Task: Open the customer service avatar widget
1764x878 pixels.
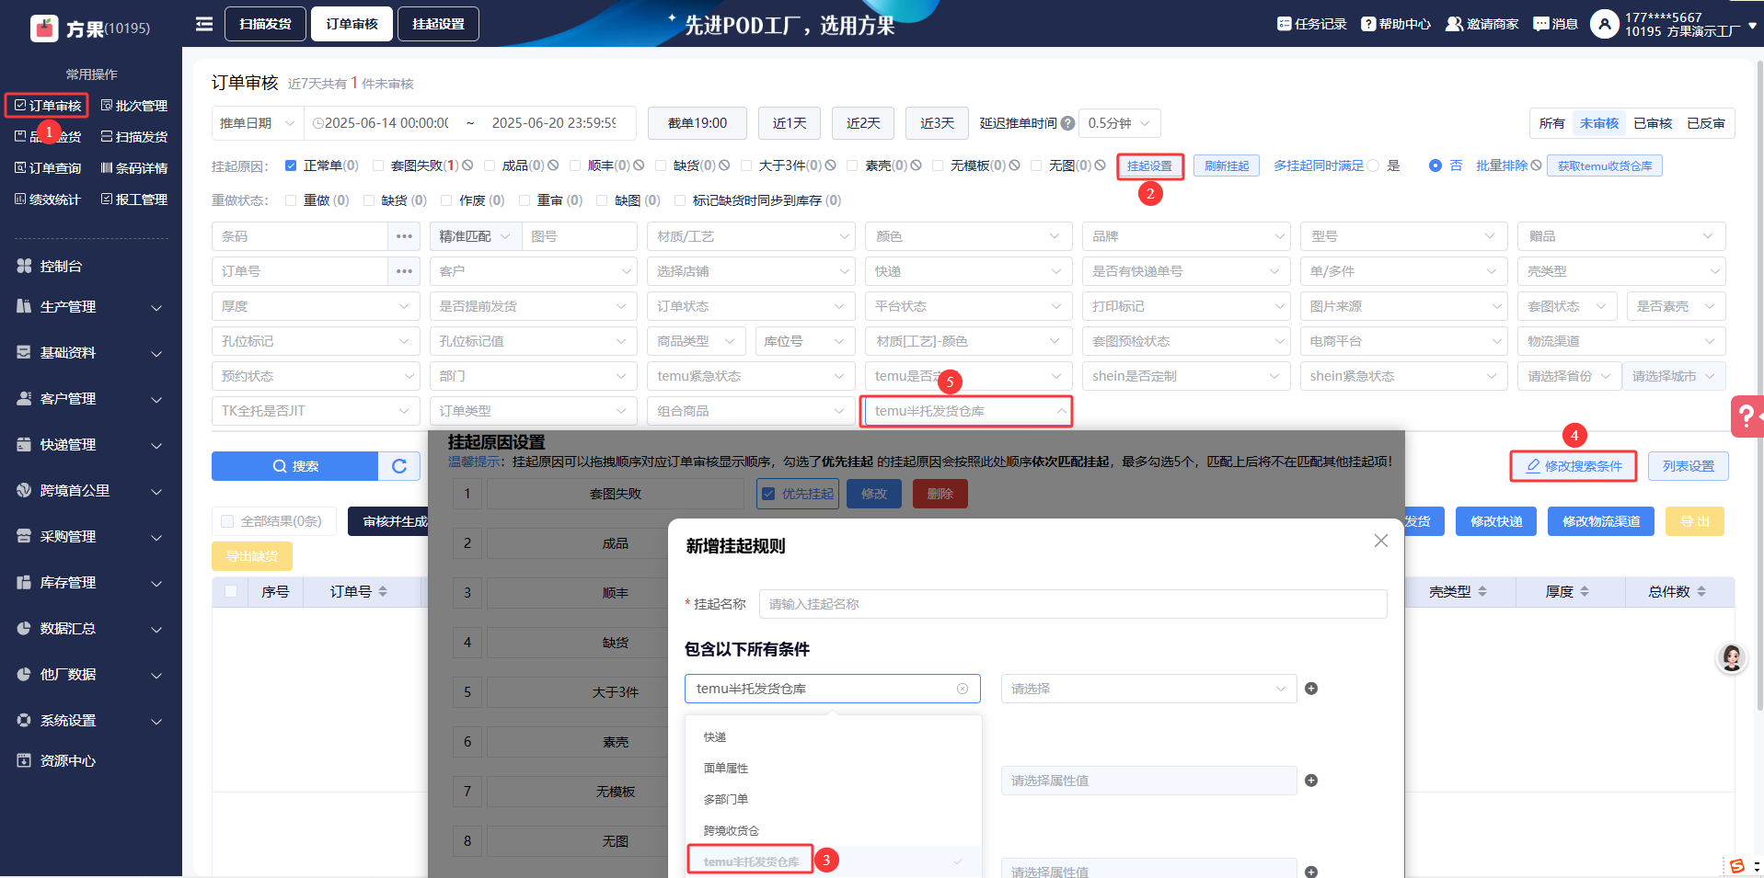Action: click(x=1732, y=657)
